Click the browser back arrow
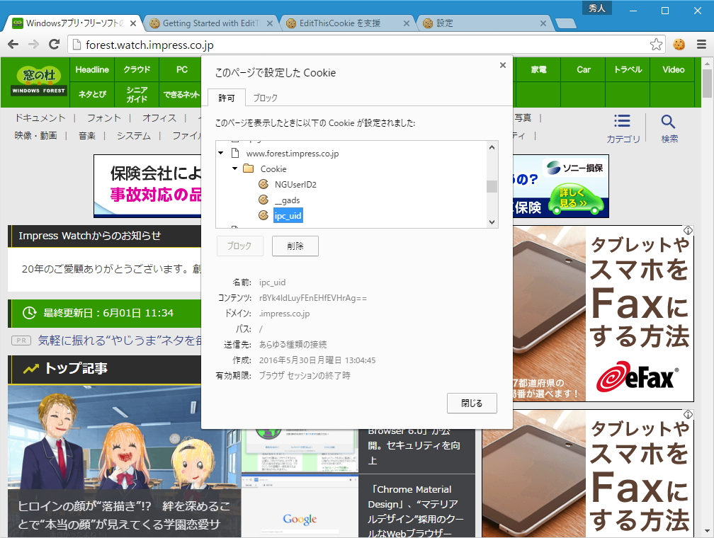The image size is (714, 538). pyautogui.click(x=13, y=44)
